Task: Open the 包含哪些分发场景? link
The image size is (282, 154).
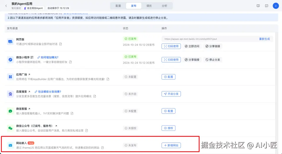Action: 48,92
